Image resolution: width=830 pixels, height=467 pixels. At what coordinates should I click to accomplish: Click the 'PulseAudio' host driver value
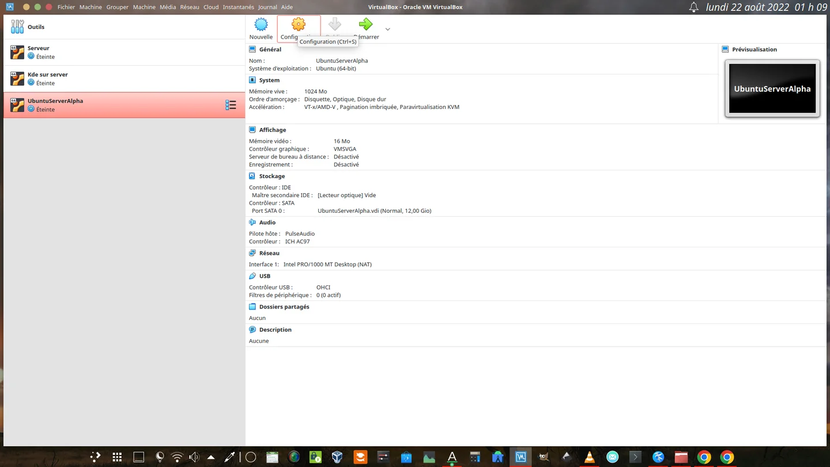300,234
